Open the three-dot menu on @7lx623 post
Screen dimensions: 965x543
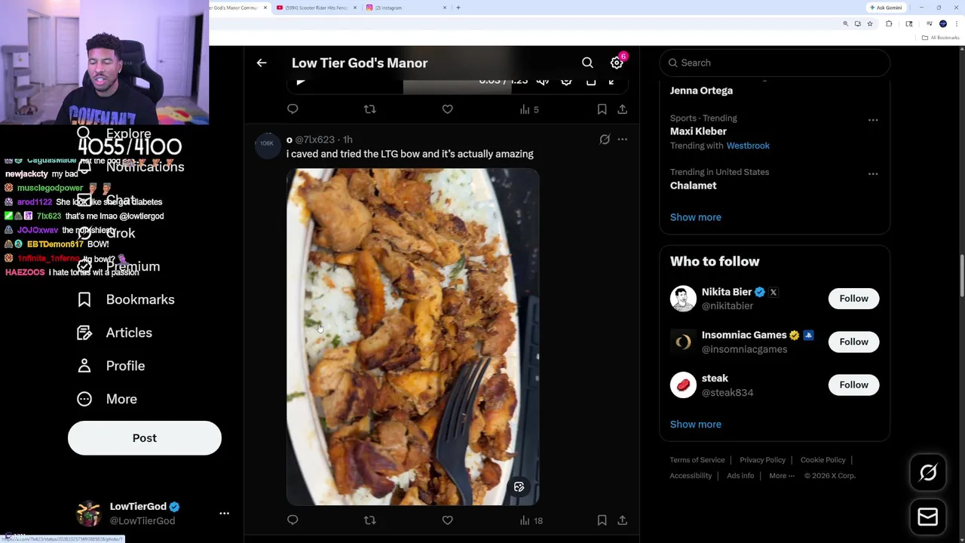(622, 140)
